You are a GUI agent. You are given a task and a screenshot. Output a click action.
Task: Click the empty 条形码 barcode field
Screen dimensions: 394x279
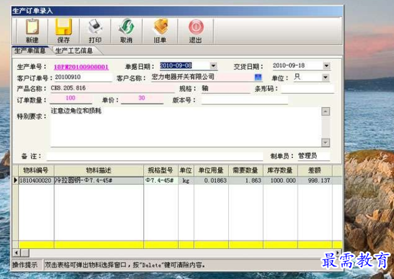tap(308, 89)
